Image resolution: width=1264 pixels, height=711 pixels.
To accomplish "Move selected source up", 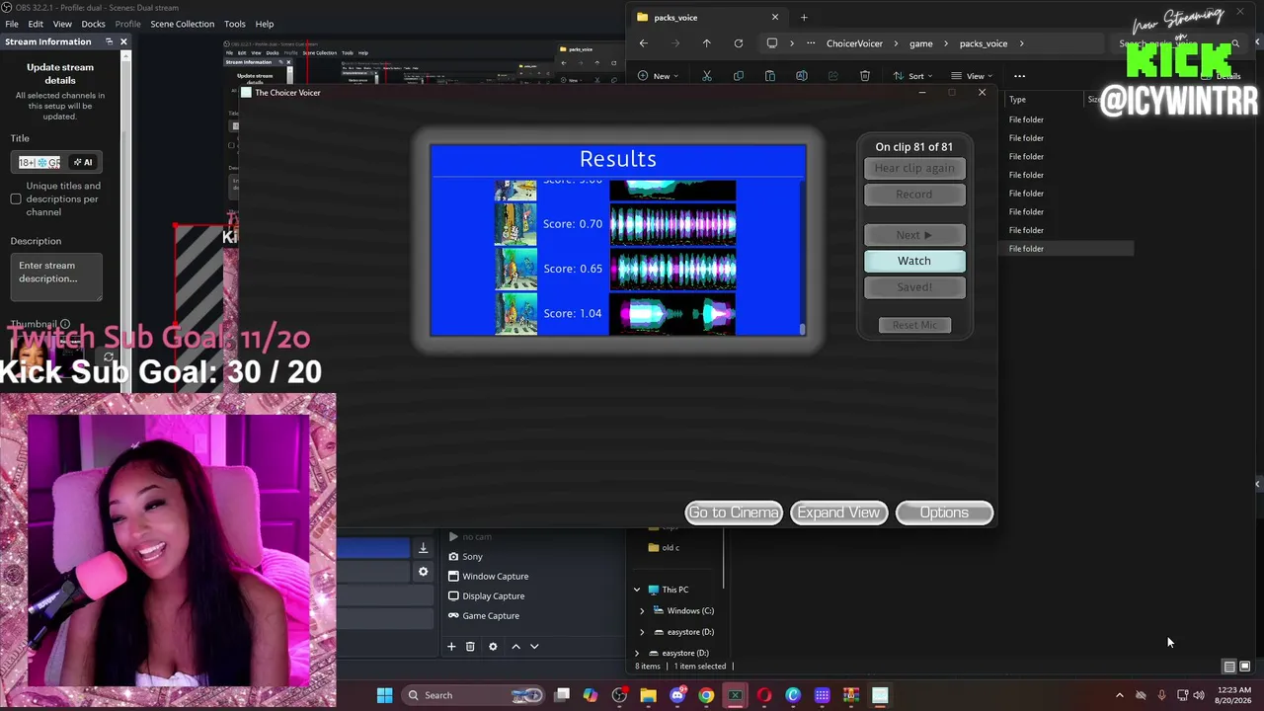I will [515, 647].
